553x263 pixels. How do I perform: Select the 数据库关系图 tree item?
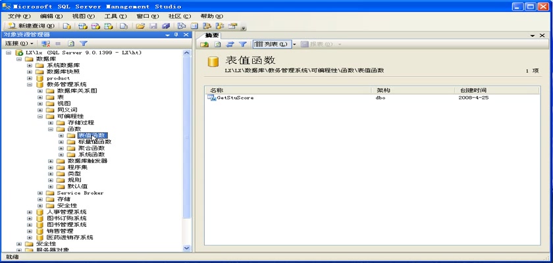(x=77, y=91)
